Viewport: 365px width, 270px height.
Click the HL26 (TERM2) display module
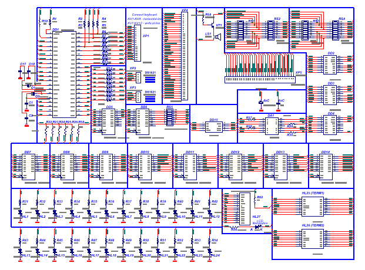pyautogui.click(x=313, y=239)
